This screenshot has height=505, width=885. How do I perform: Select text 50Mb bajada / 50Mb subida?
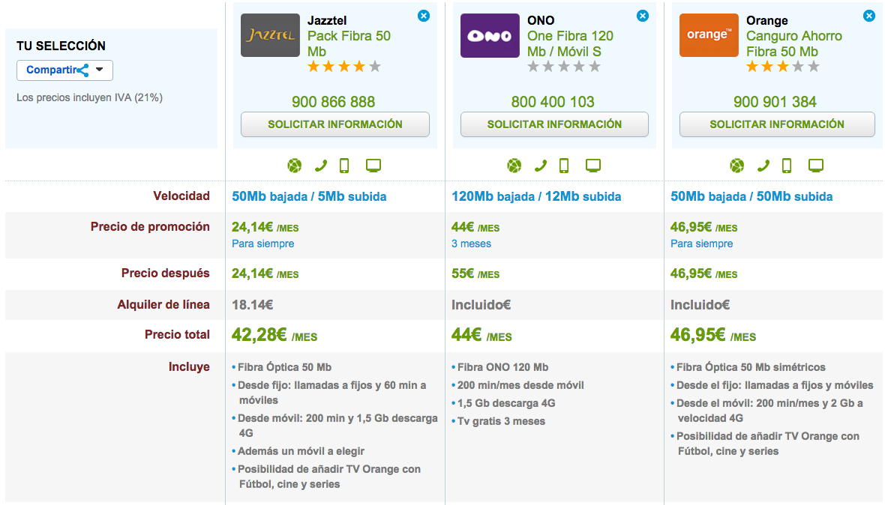pyautogui.click(x=751, y=197)
